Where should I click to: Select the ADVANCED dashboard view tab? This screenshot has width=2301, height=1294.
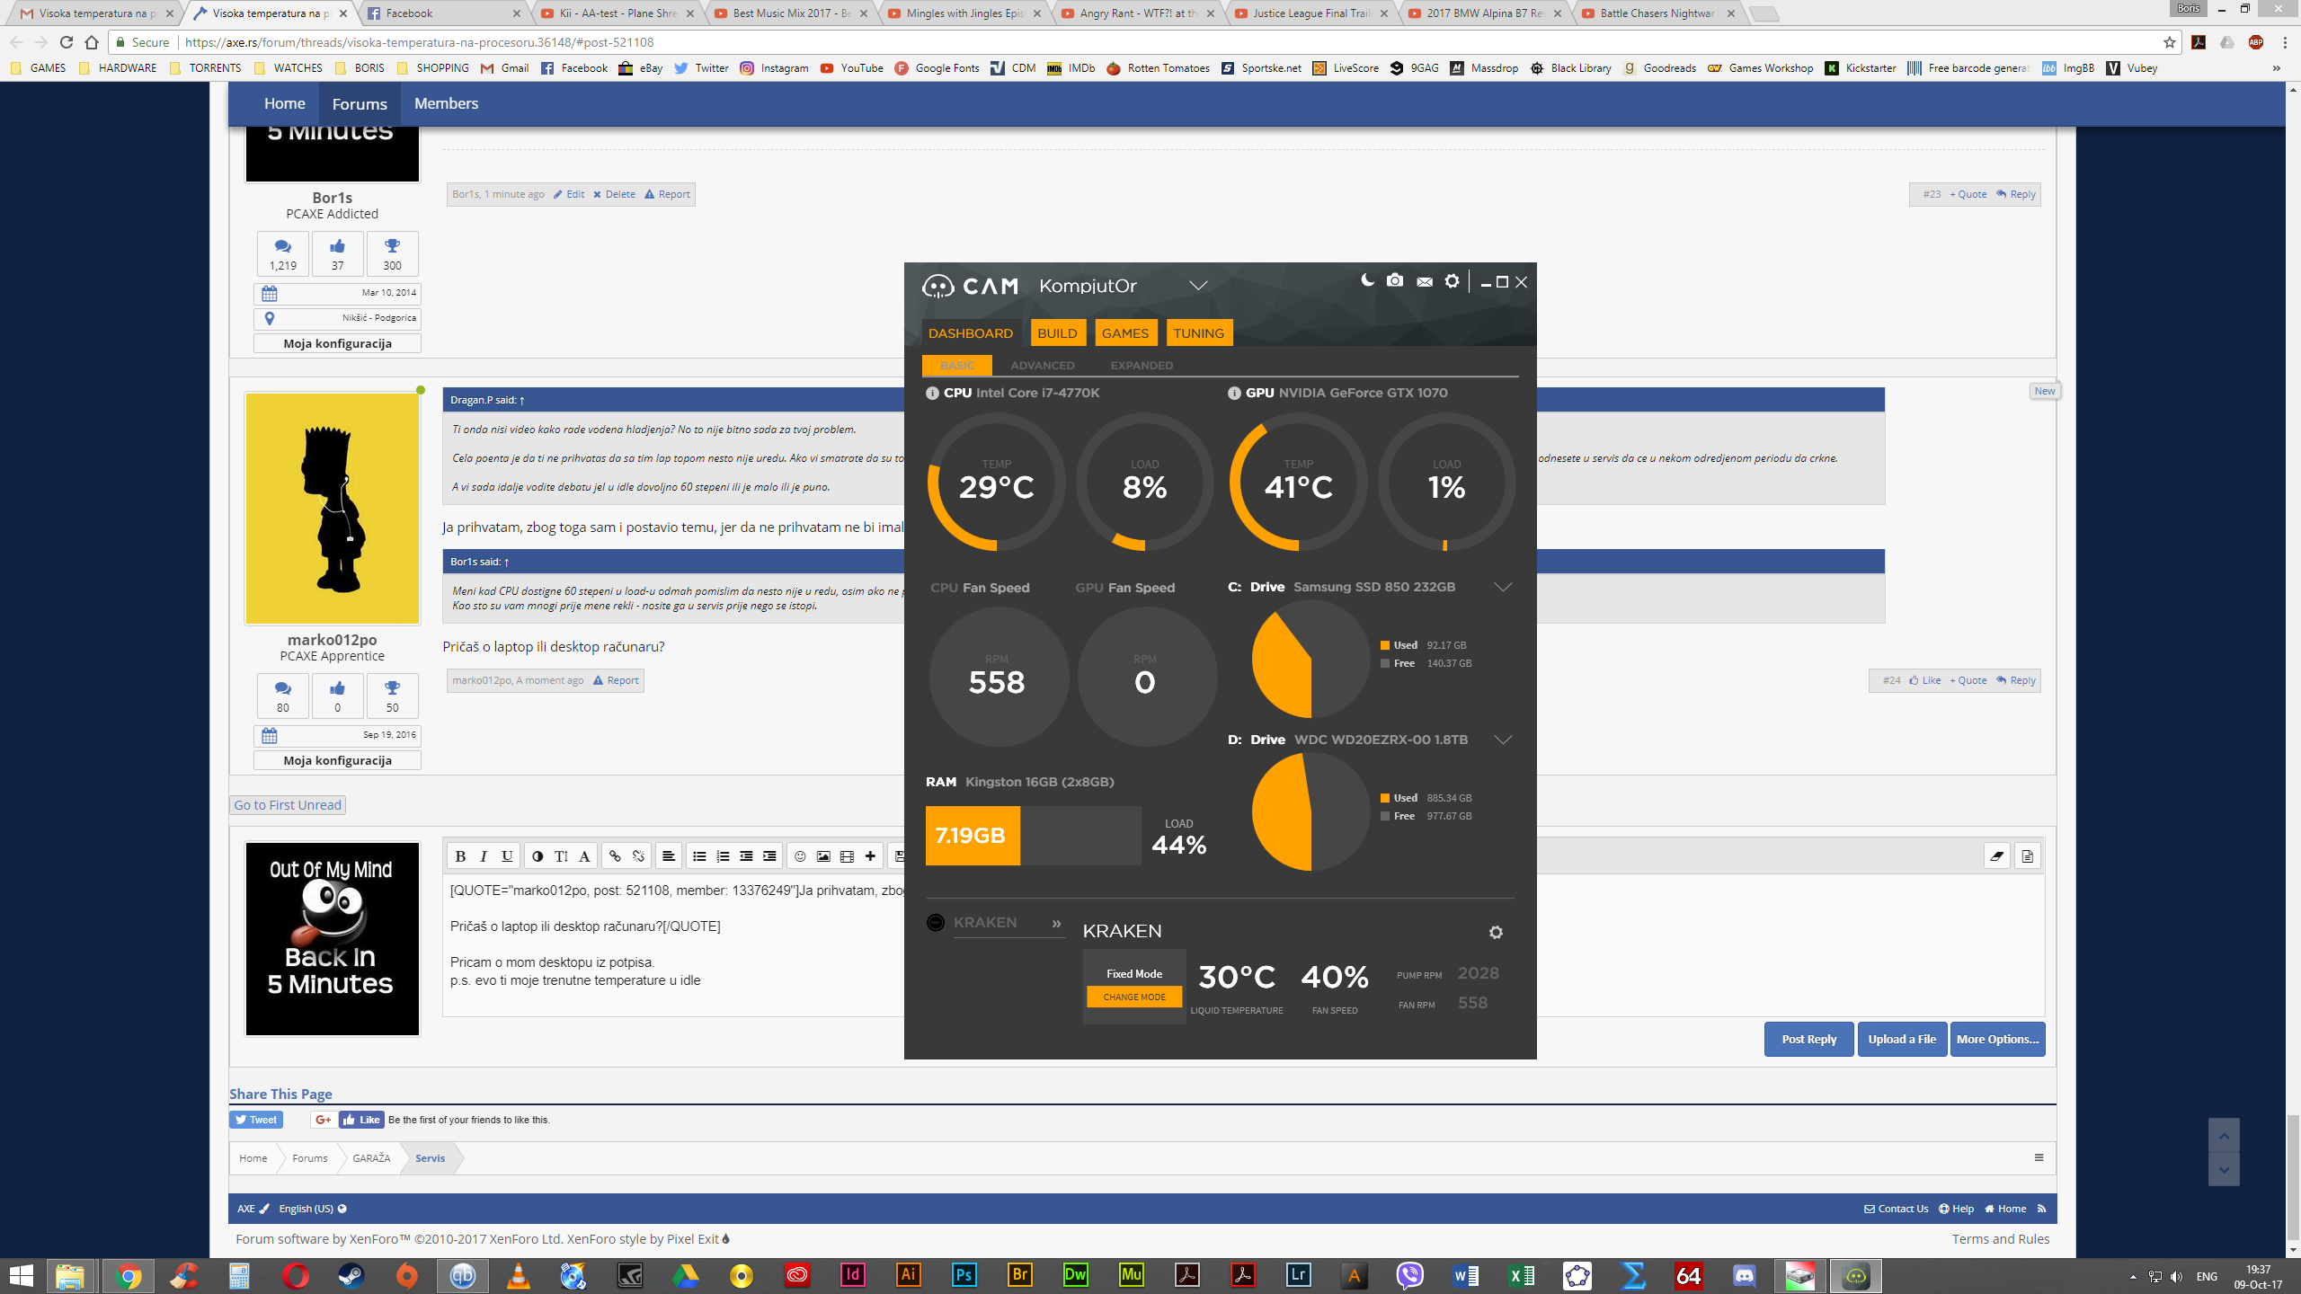point(1042,366)
